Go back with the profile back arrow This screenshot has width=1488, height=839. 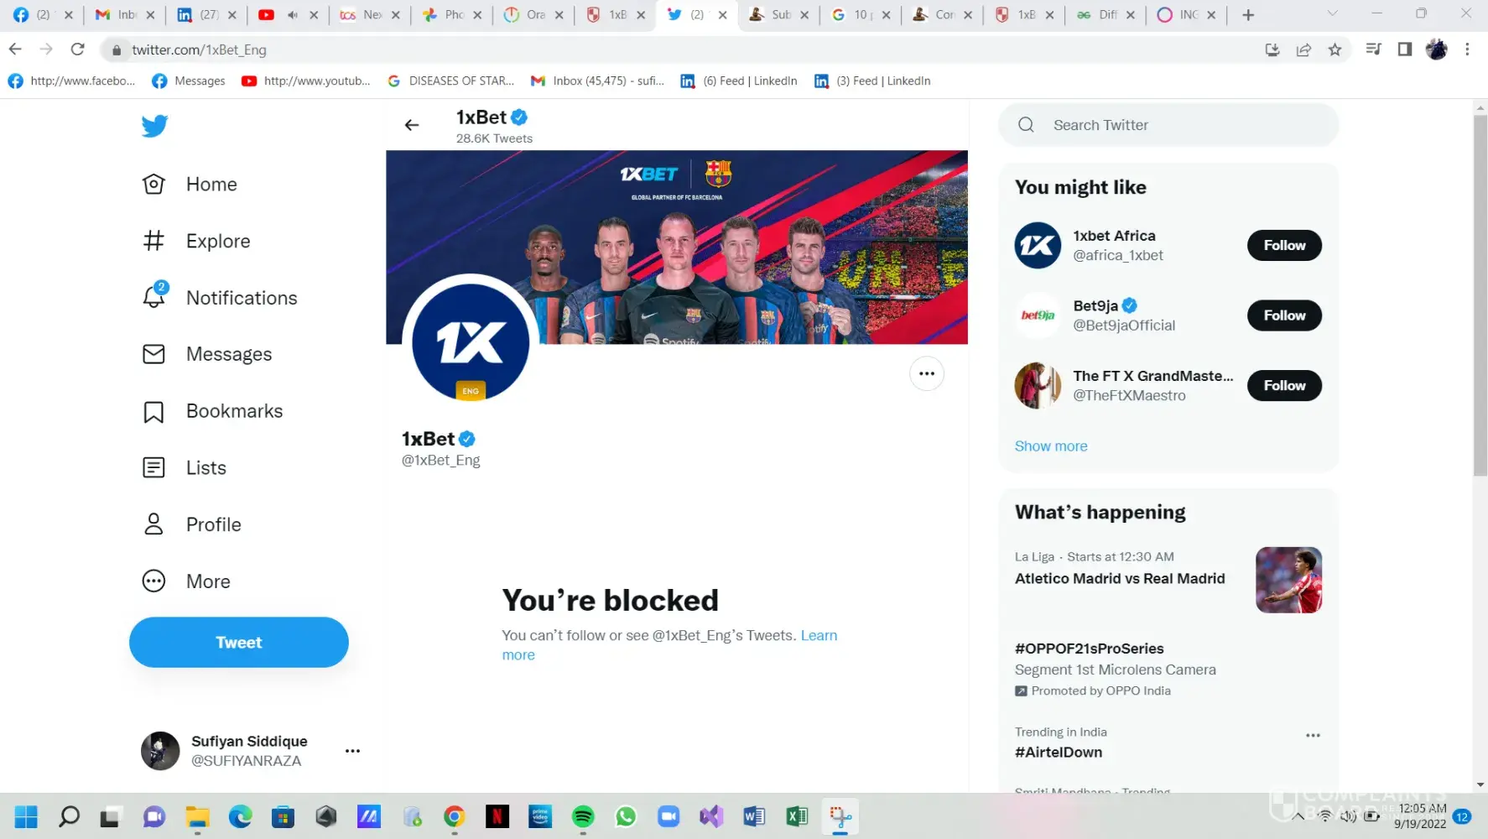pyautogui.click(x=412, y=125)
